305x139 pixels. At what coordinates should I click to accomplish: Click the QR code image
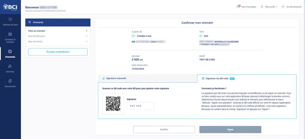tap(113, 103)
